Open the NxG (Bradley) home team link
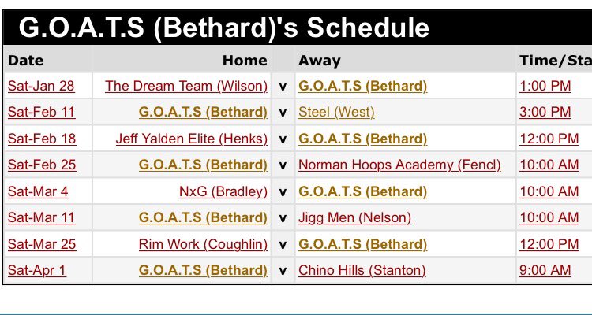Viewport: 592px width, 315px height. (x=223, y=191)
